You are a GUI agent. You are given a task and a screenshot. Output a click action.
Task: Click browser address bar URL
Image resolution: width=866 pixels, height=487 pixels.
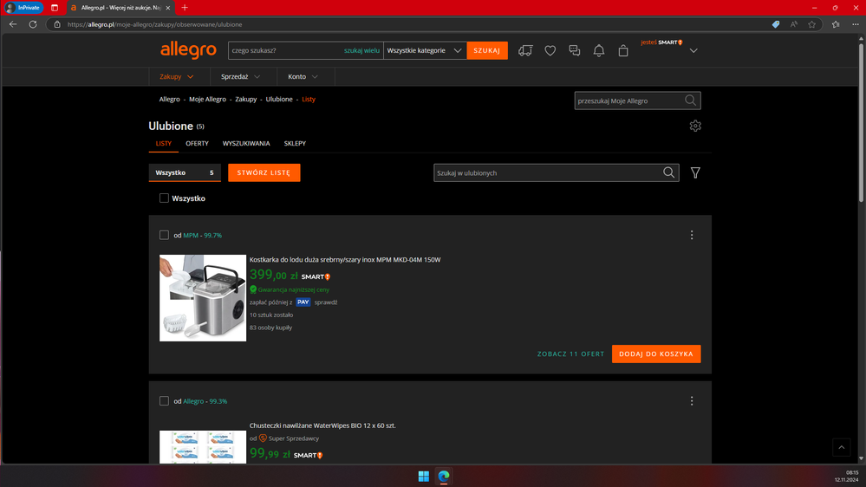pos(154,24)
